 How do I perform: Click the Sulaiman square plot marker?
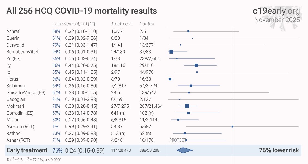pos(191,86)
